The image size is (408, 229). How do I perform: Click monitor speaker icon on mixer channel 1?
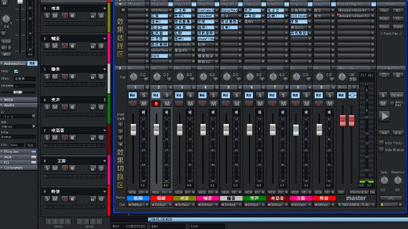[143, 113]
